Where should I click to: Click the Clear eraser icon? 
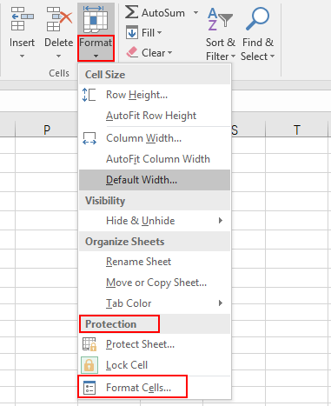pyautogui.click(x=132, y=52)
